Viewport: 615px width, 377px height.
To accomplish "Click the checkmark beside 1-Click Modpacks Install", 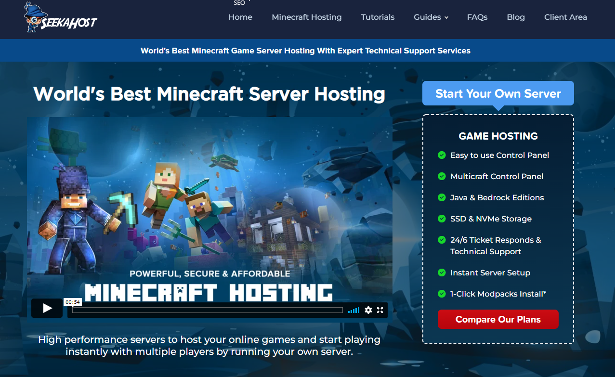I will coord(442,294).
